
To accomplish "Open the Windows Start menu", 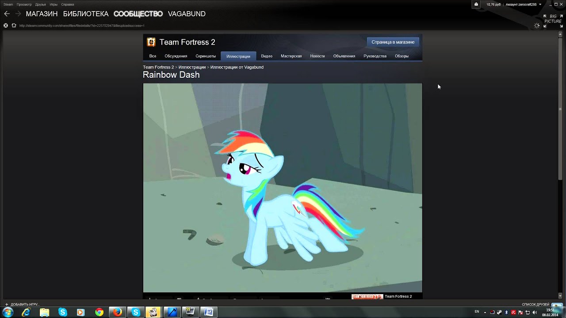I will pyautogui.click(x=8, y=312).
